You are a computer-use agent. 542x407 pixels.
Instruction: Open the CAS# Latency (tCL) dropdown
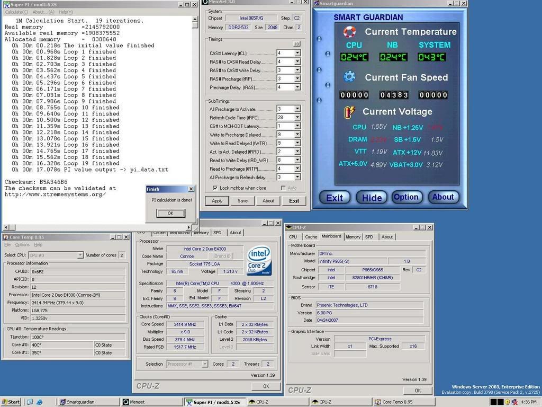click(297, 53)
